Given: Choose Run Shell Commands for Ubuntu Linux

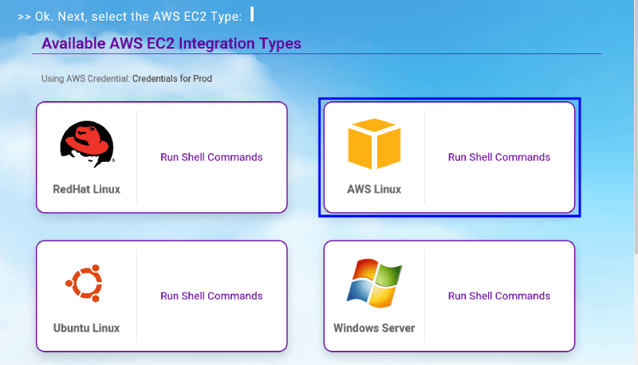Looking at the screenshot, I should tap(211, 296).
